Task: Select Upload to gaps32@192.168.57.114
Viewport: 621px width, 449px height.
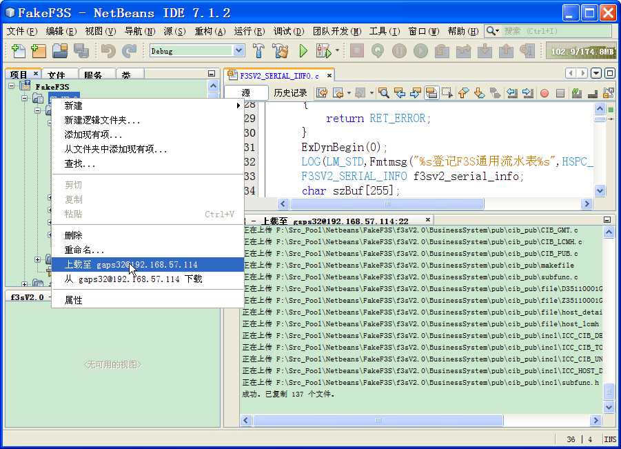Action: point(147,264)
